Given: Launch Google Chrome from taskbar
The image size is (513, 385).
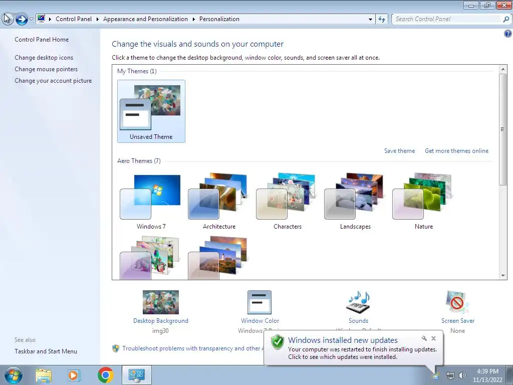Looking at the screenshot, I should 105,375.
